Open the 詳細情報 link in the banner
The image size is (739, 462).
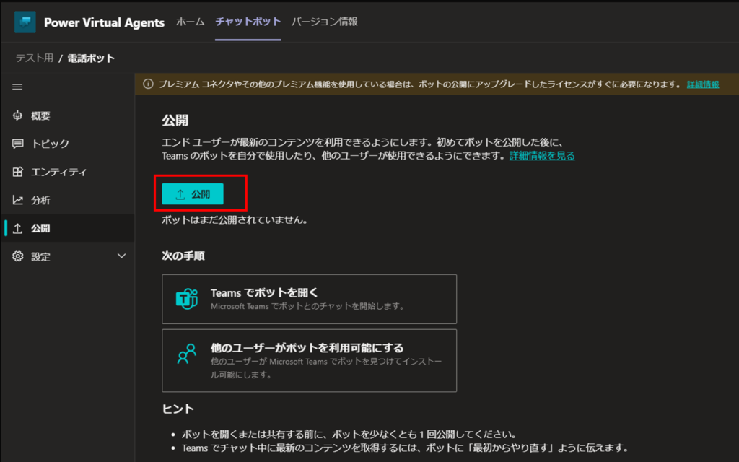[x=703, y=84]
